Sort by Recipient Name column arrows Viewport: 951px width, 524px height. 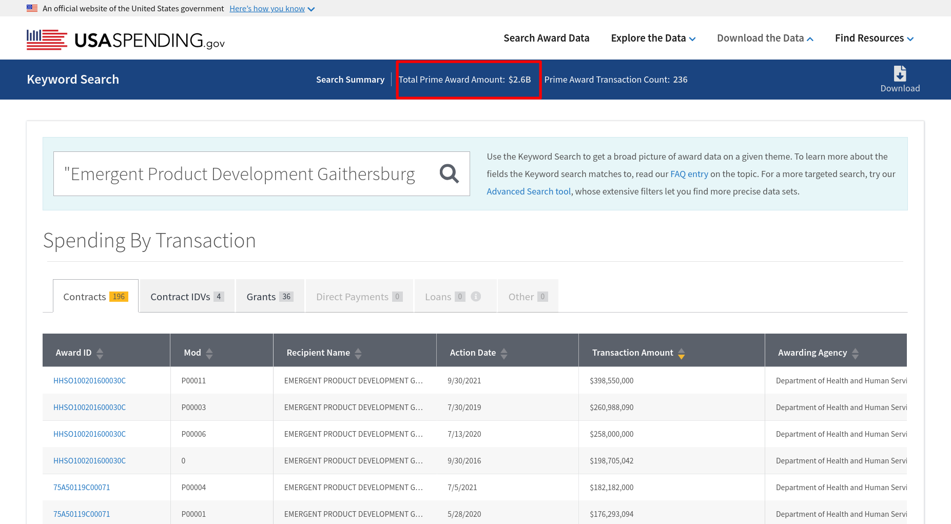click(x=358, y=353)
